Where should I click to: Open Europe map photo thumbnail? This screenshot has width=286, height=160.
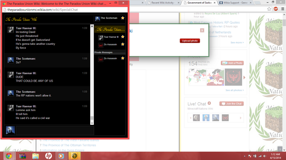(x=215, y=77)
